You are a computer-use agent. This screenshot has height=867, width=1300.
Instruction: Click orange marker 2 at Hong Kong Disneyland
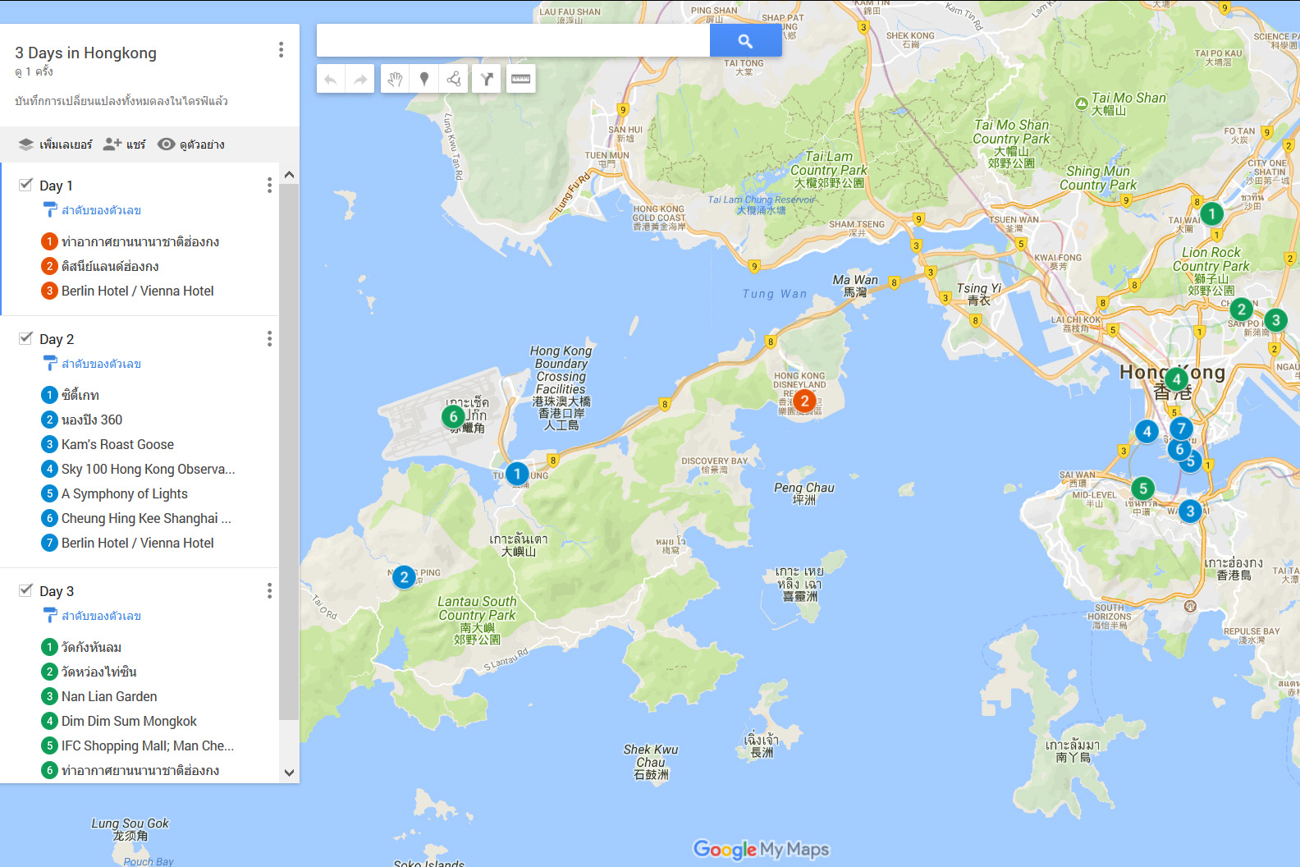(x=804, y=401)
